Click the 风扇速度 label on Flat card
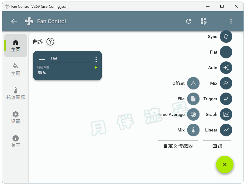 [43, 67]
